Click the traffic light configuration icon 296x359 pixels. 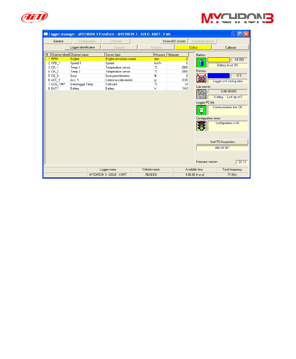[201, 126]
